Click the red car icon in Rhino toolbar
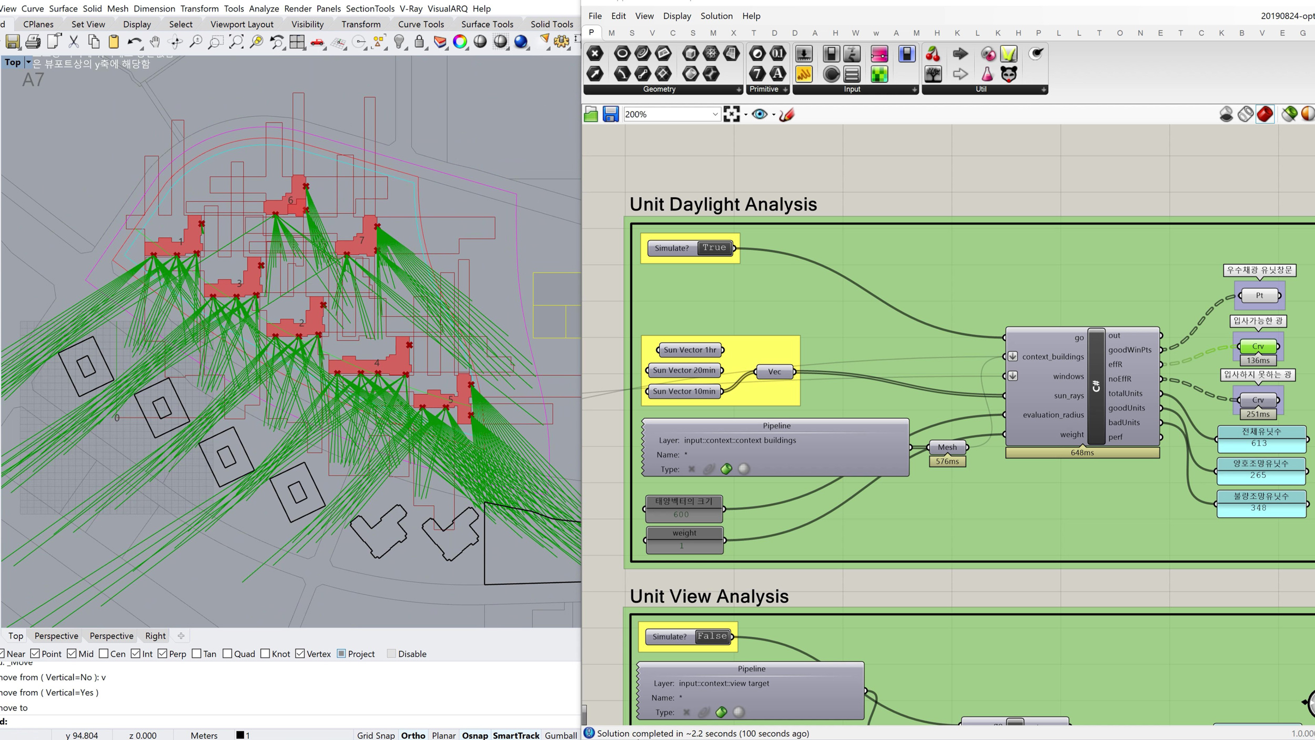Viewport: 1315px width, 740px height. coord(317,42)
